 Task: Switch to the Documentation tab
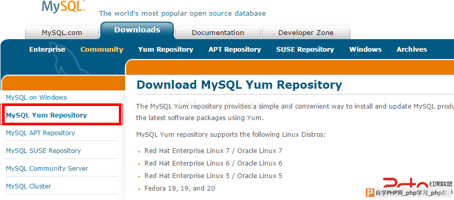click(218, 32)
